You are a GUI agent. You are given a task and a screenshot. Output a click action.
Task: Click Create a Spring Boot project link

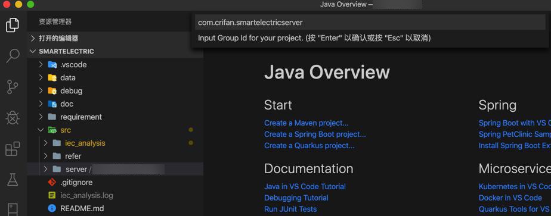pos(315,134)
